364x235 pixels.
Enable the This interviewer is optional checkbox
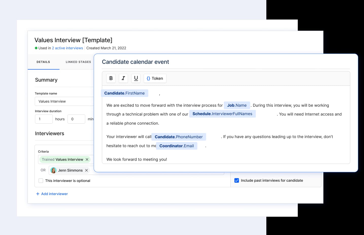coord(41,181)
